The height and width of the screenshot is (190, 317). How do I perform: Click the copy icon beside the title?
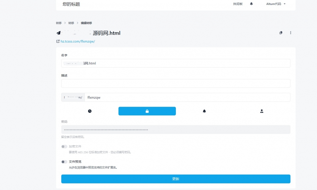[281, 33]
